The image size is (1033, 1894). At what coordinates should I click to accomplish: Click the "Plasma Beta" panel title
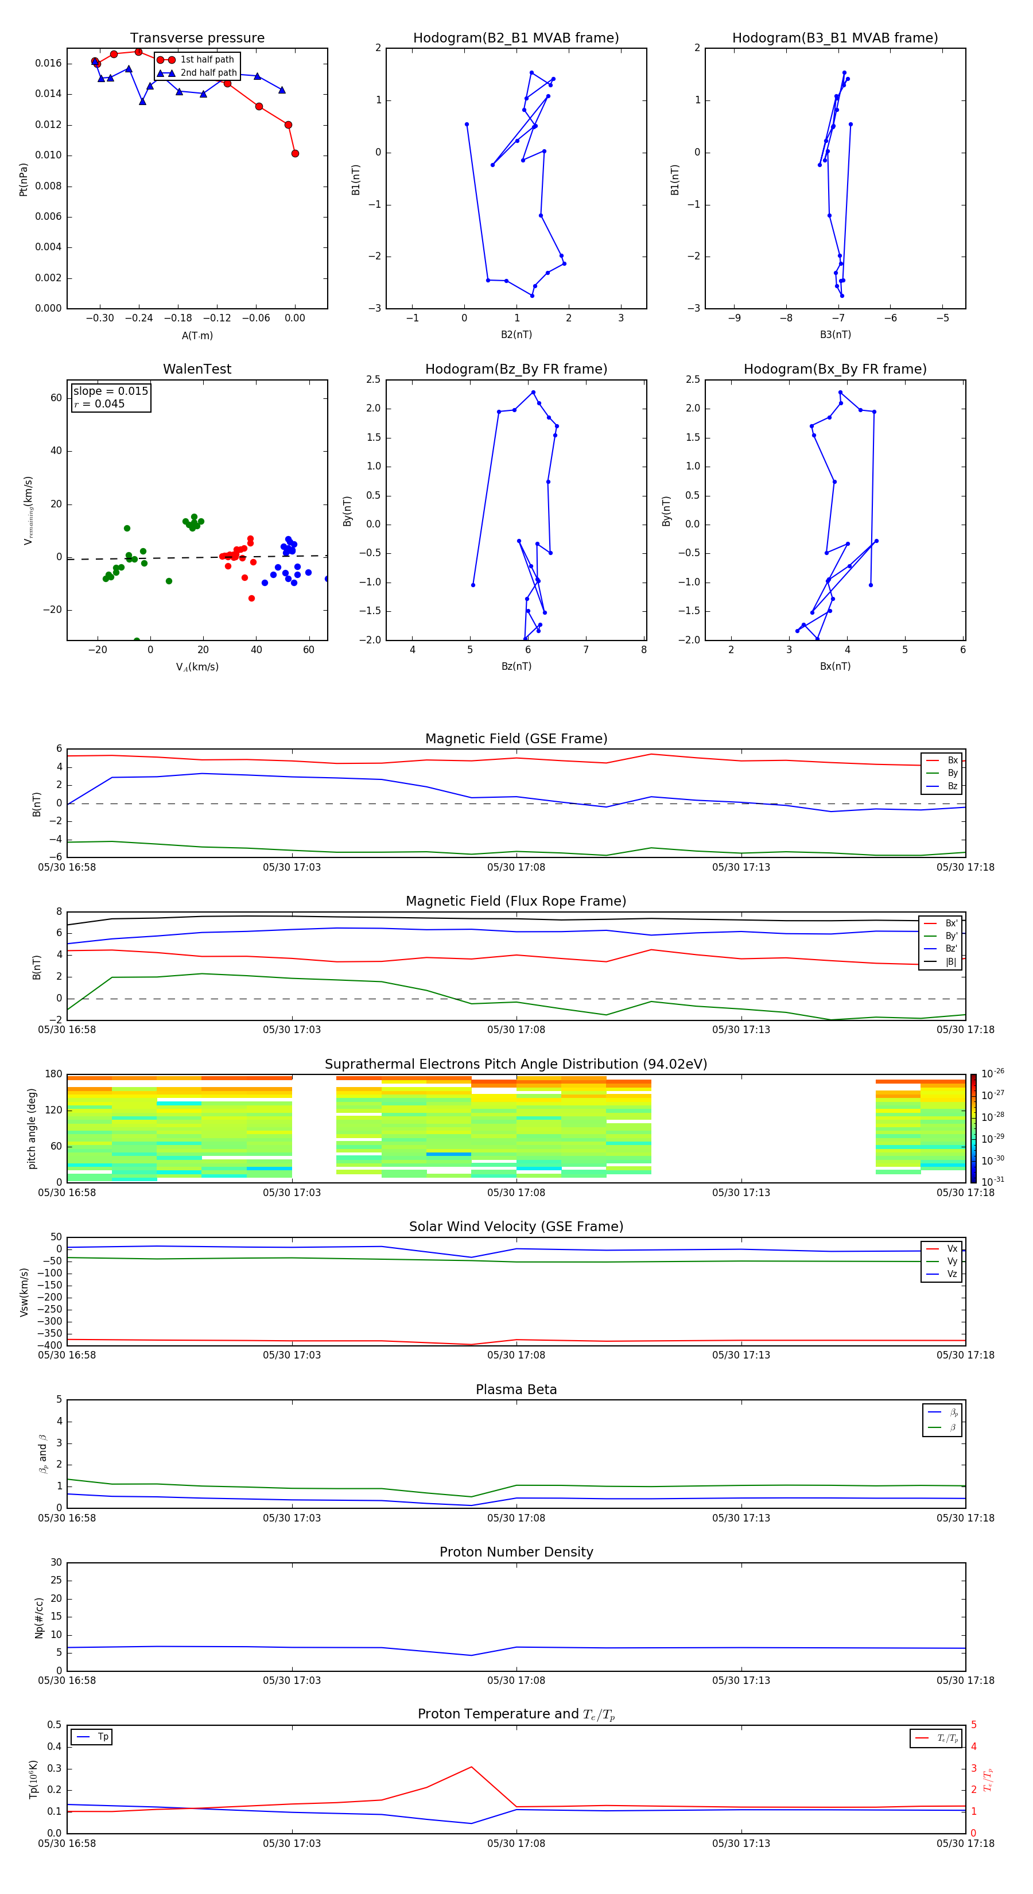tap(516, 1390)
